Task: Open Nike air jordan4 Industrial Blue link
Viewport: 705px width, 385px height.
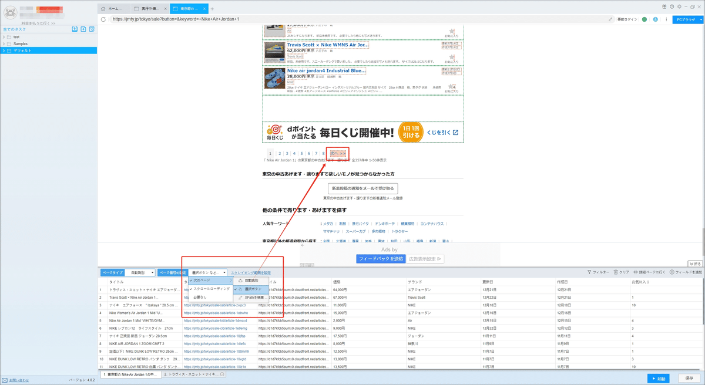Action: pyautogui.click(x=327, y=71)
